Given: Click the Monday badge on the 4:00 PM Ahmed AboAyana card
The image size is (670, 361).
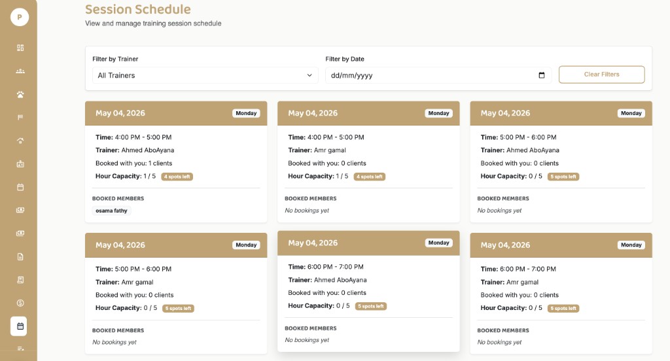Looking at the screenshot, I should [x=246, y=113].
